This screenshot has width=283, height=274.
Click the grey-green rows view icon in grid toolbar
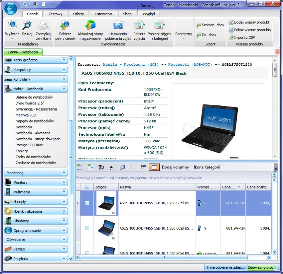90,167
